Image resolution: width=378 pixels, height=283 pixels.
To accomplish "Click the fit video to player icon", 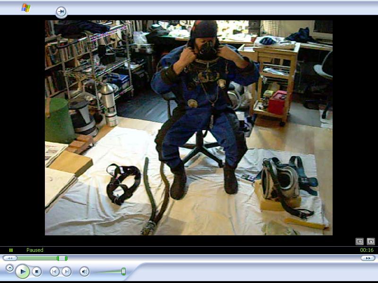I will point(360,241).
